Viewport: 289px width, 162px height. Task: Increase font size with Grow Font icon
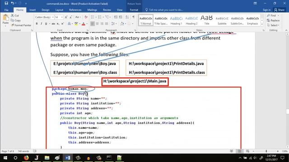coord(66,17)
